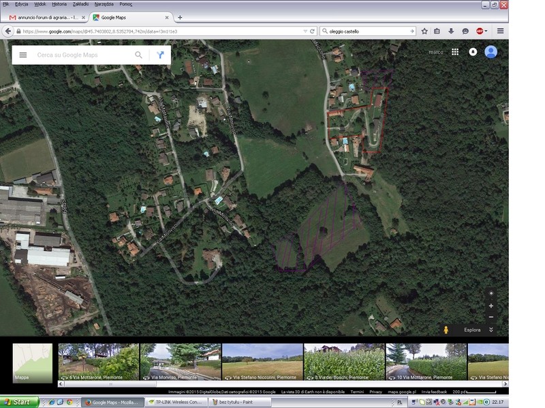Open Google notifications bell
The width and height of the screenshot is (545, 408).
pos(473,52)
